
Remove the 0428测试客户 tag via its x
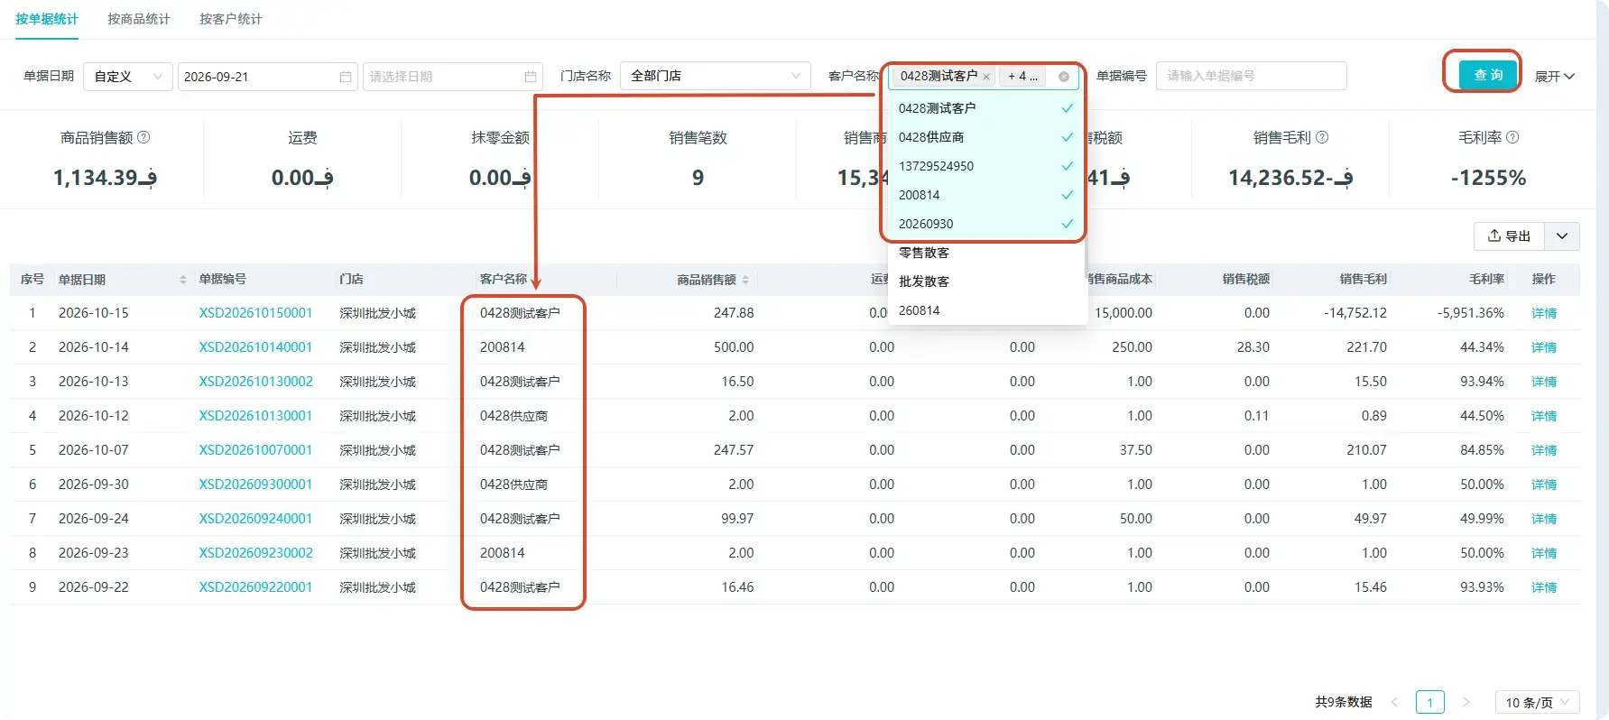click(986, 77)
